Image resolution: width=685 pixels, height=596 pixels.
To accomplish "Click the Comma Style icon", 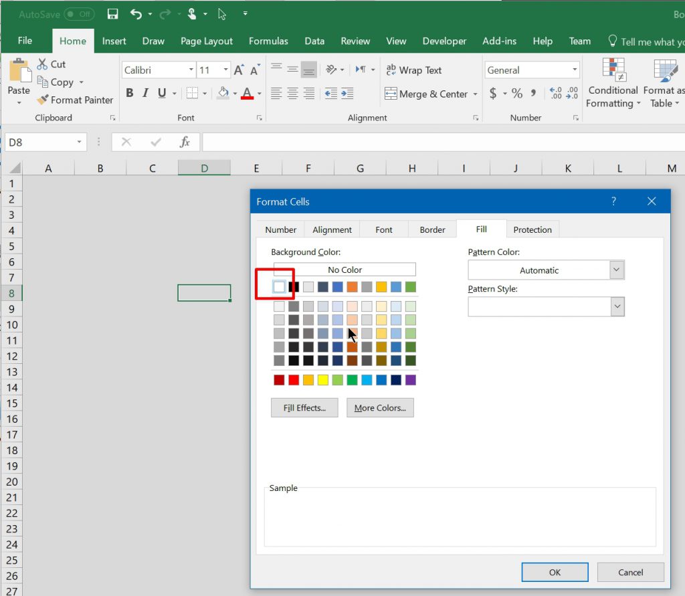I will pyautogui.click(x=533, y=93).
